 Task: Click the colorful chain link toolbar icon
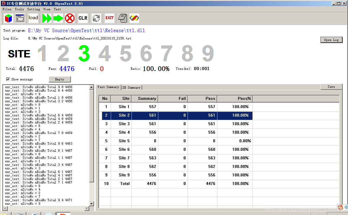tap(134, 18)
